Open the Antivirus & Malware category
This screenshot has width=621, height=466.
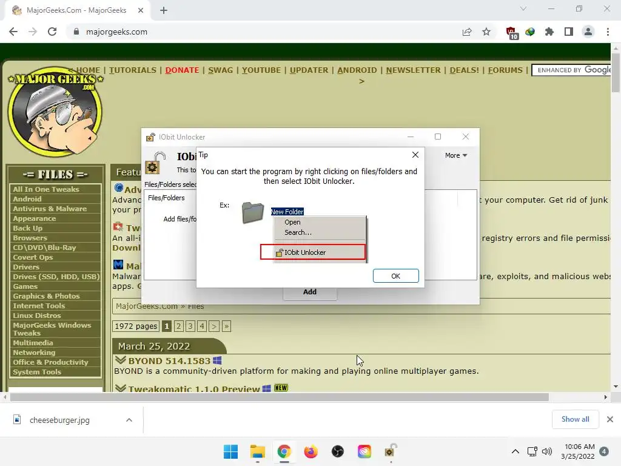click(x=50, y=209)
